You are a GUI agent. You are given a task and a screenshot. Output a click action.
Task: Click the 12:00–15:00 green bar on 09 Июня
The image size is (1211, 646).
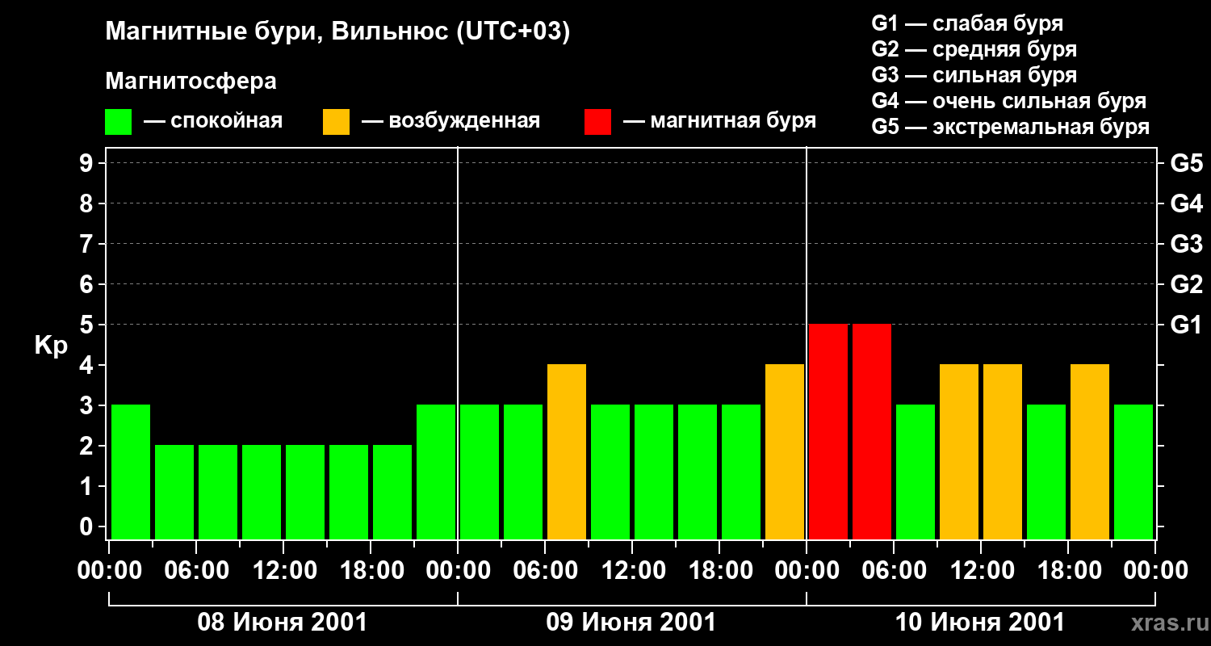click(654, 472)
